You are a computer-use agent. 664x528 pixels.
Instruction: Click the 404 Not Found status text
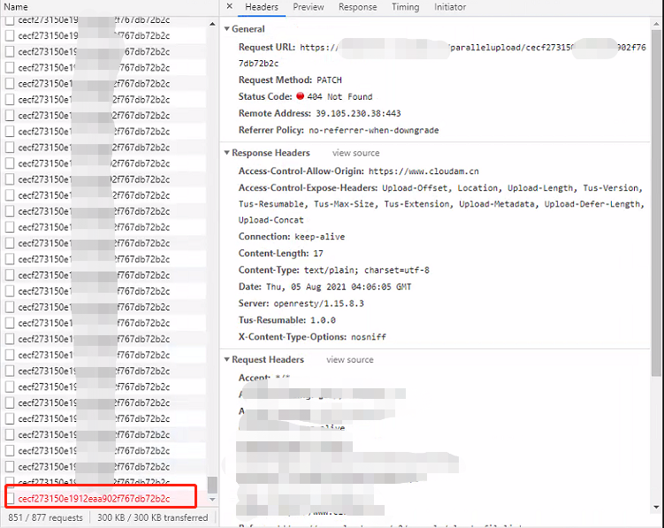click(340, 97)
